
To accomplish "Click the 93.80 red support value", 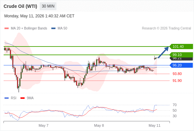I will coord(177,74).
